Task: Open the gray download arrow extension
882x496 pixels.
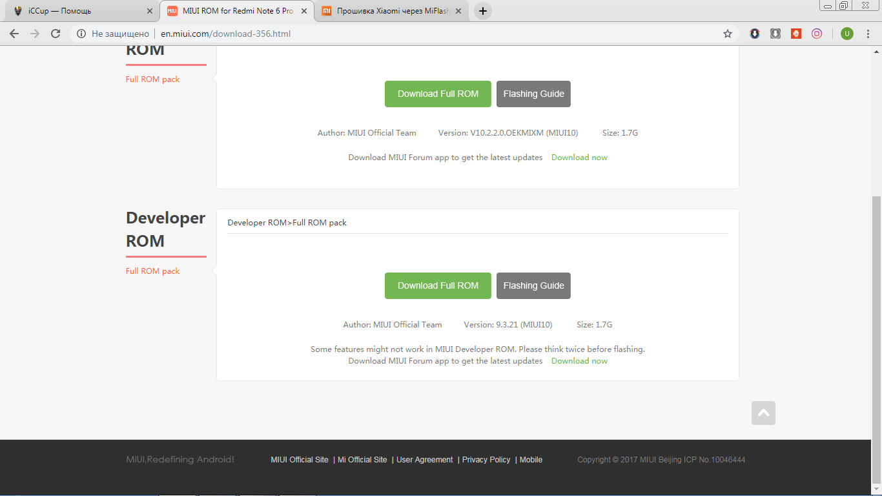Action: pos(775,34)
